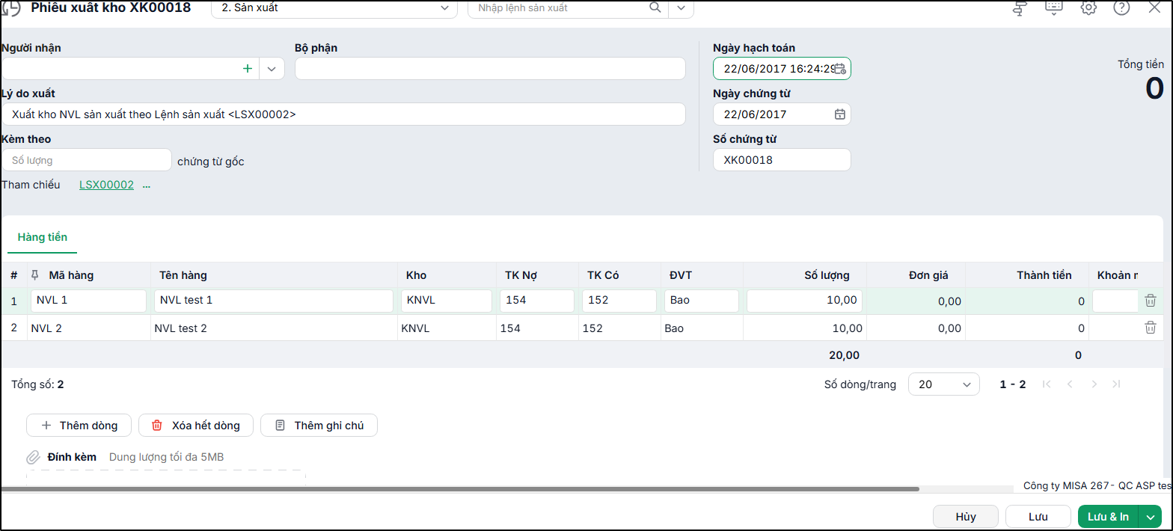The image size is (1173, 531).
Task: Switch to the Hàng tiền tab
Action: pos(43,237)
